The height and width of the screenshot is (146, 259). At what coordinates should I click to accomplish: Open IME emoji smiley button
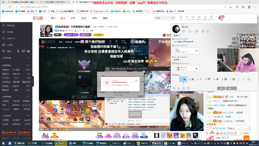pyautogui.click(x=249, y=79)
